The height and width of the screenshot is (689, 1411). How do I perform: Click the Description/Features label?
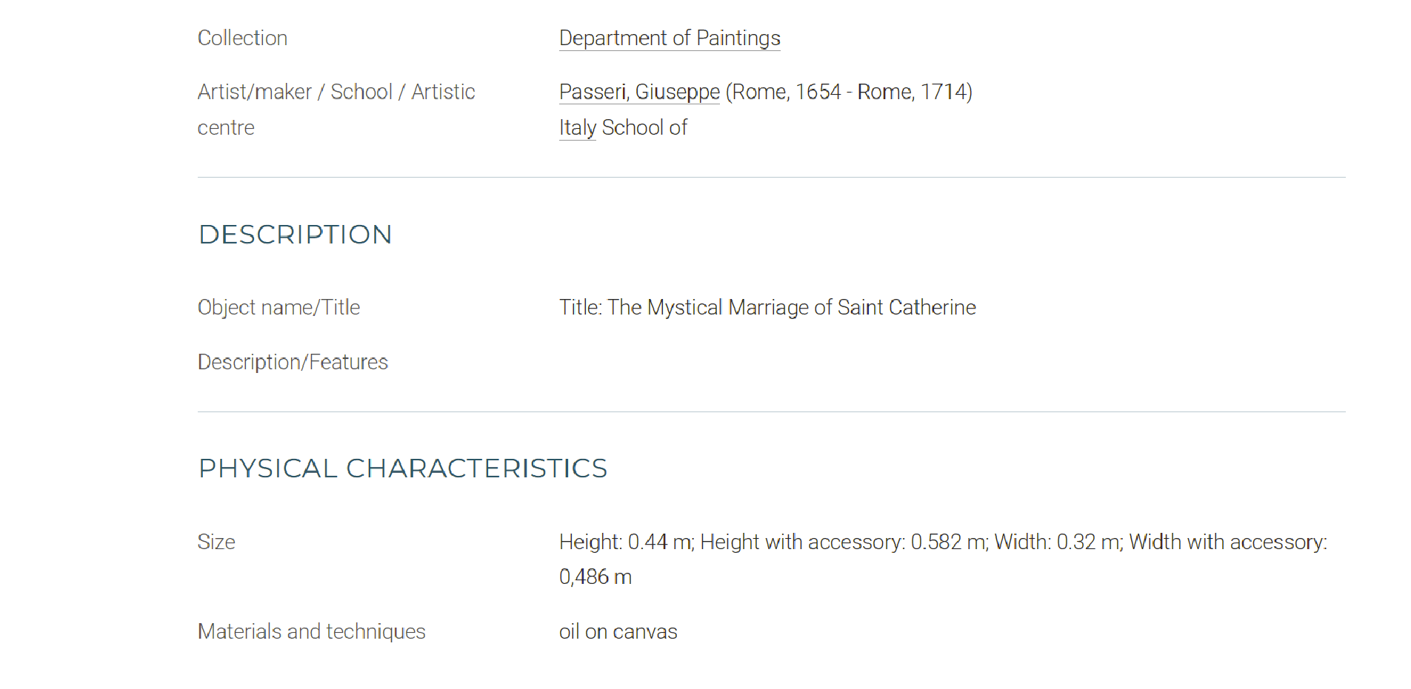click(x=293, y=363)
